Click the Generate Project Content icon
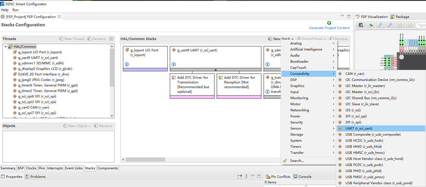The image size is (426, 187). point(329,23)
